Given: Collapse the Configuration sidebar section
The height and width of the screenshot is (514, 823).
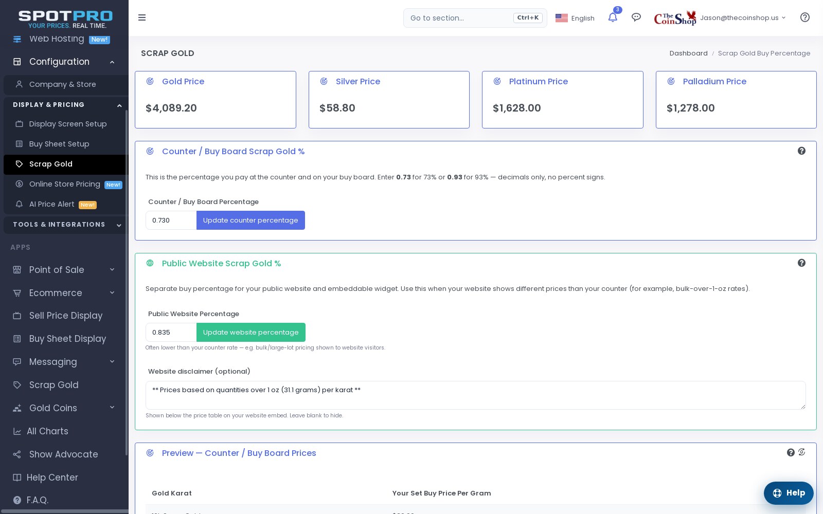Looking at the screenshot, I should pos(112,62).
